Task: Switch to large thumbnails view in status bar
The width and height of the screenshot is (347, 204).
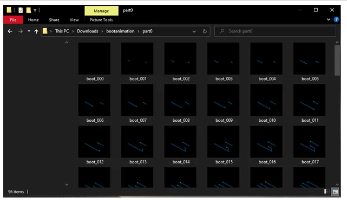Action: pyautogui.click(x=335, y=192)
